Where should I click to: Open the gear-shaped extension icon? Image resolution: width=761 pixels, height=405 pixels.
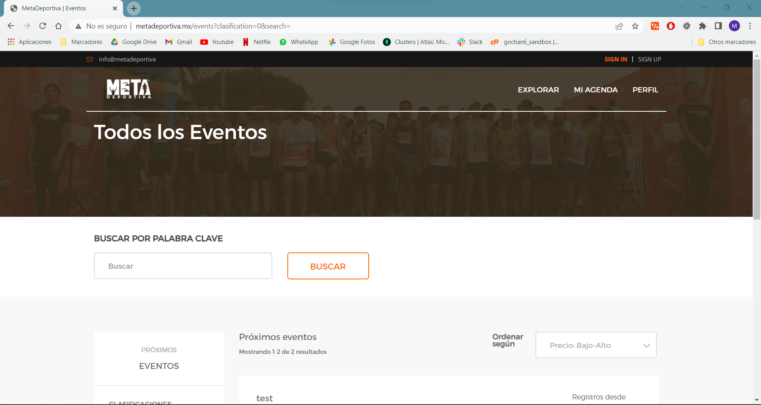click(687, 26)
